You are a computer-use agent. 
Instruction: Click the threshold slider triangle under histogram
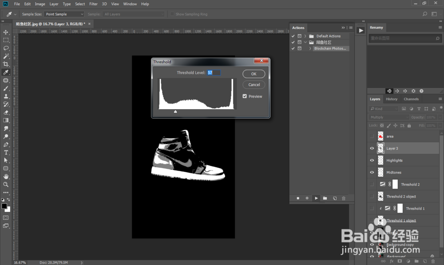point(175,111)
